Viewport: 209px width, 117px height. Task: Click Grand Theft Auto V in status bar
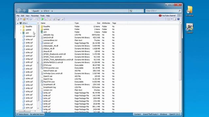(x=151, y=114)
